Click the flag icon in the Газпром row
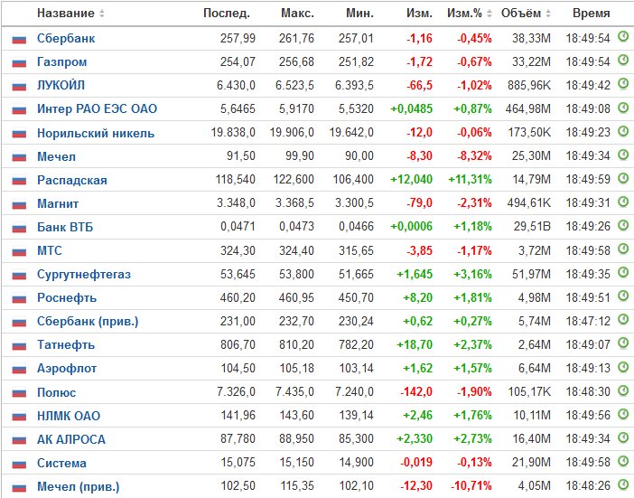This screenshot has width=634, height=498. [19, 62]
